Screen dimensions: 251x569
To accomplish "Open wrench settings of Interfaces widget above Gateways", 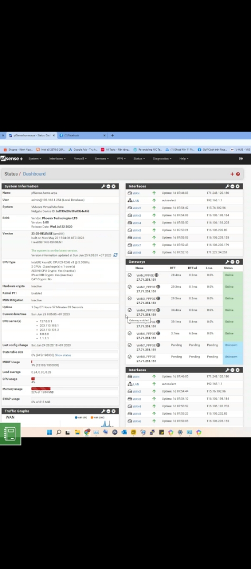I will (x=227, y=186).
